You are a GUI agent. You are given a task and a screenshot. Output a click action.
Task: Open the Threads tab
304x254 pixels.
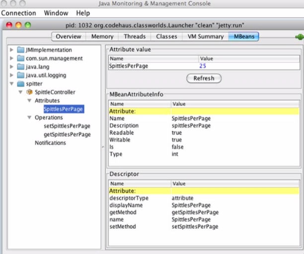pos(135,37)
